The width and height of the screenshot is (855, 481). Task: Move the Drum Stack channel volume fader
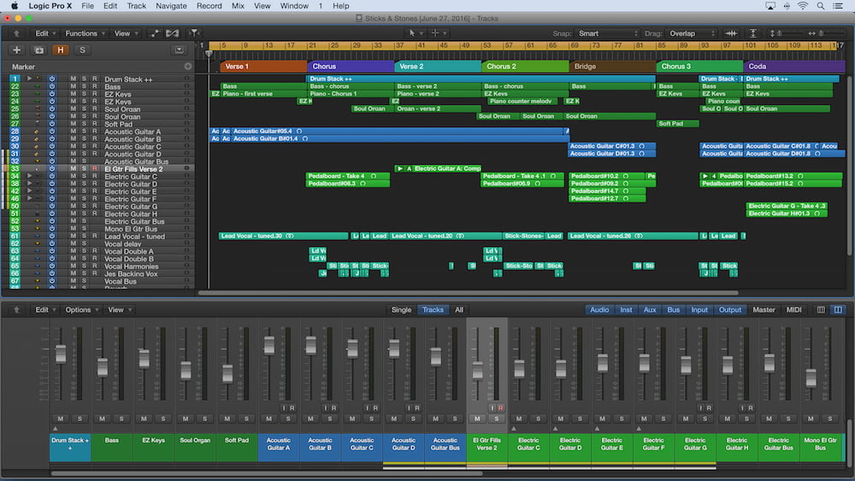61,354
